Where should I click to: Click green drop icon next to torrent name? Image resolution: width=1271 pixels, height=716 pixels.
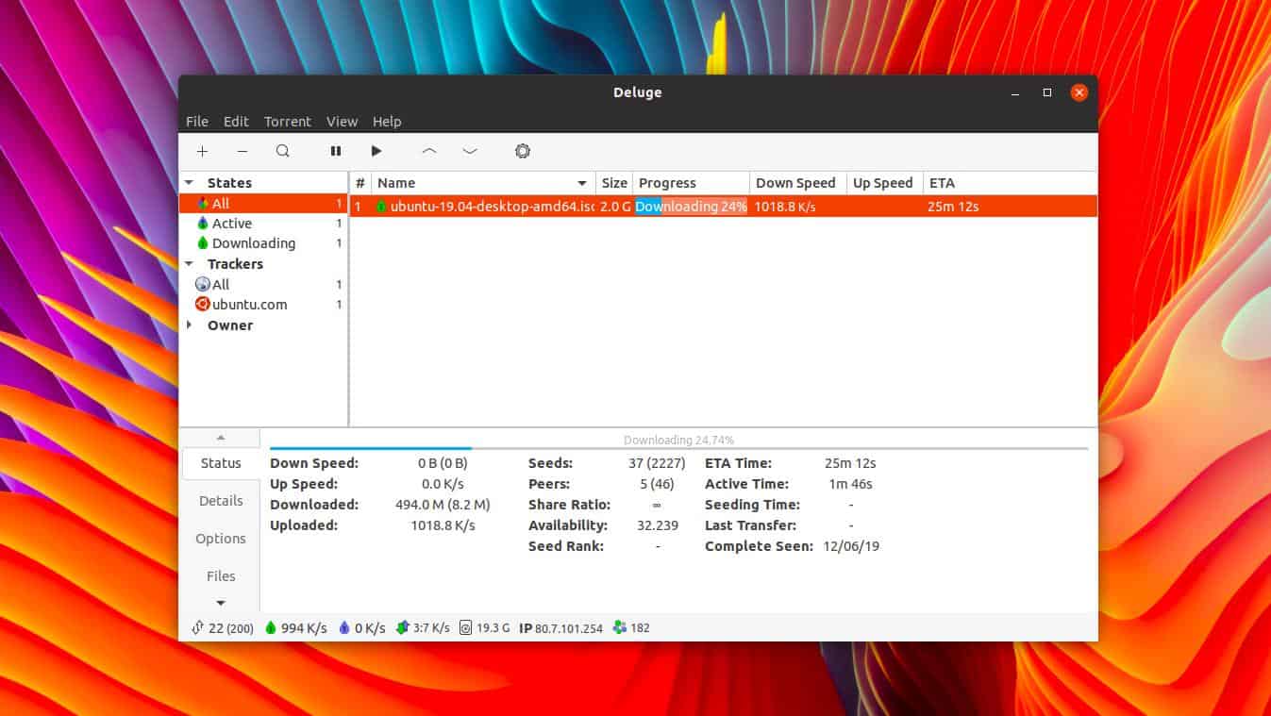(381, 206)
